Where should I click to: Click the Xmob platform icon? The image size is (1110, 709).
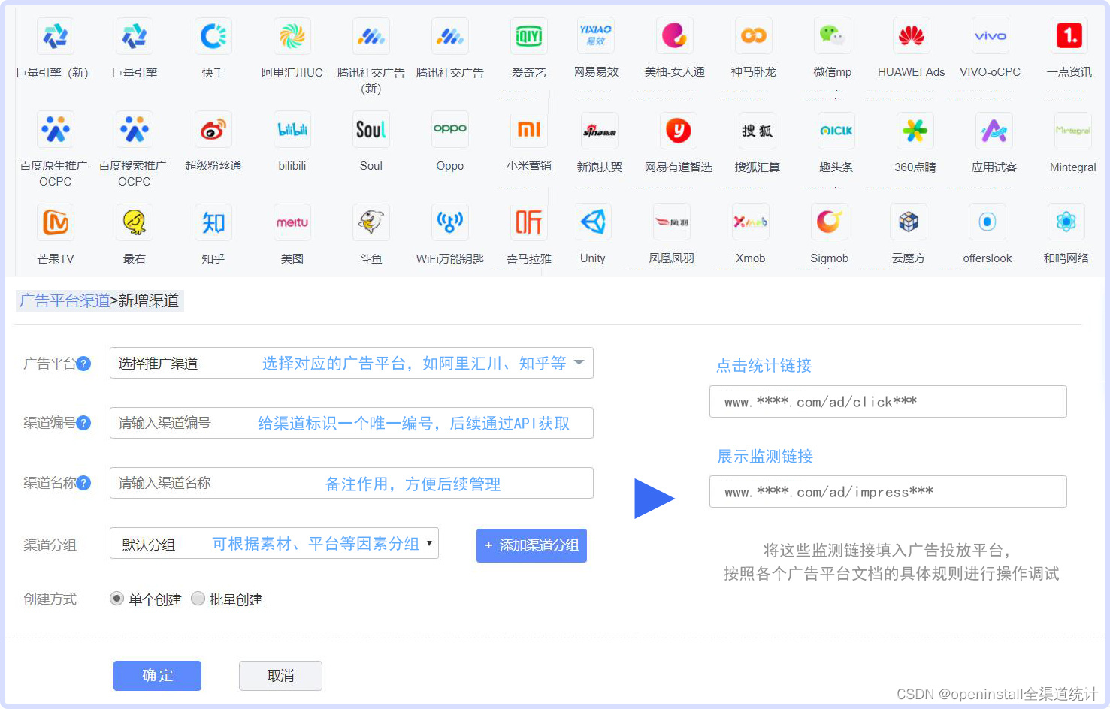tap(751, 222)
